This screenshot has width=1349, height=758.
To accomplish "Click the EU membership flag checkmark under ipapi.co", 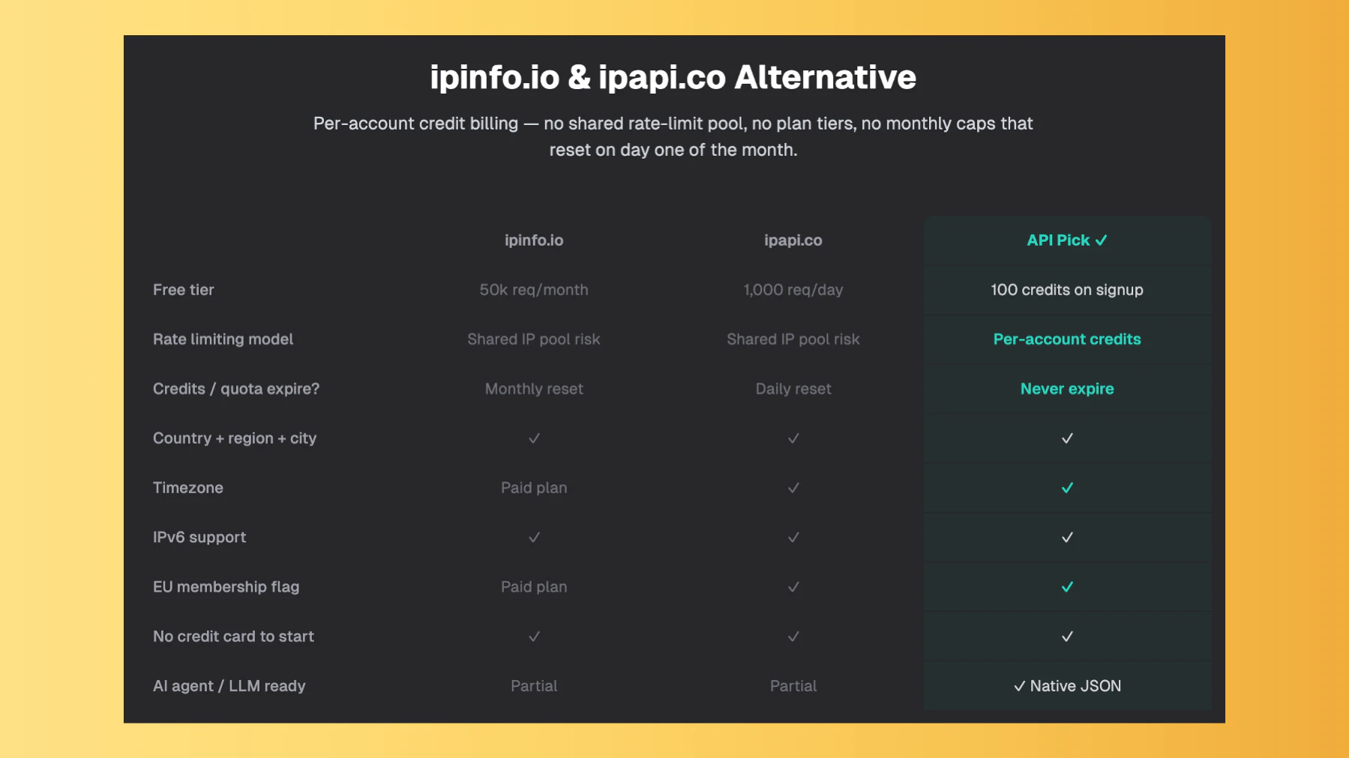I will 793,586.
